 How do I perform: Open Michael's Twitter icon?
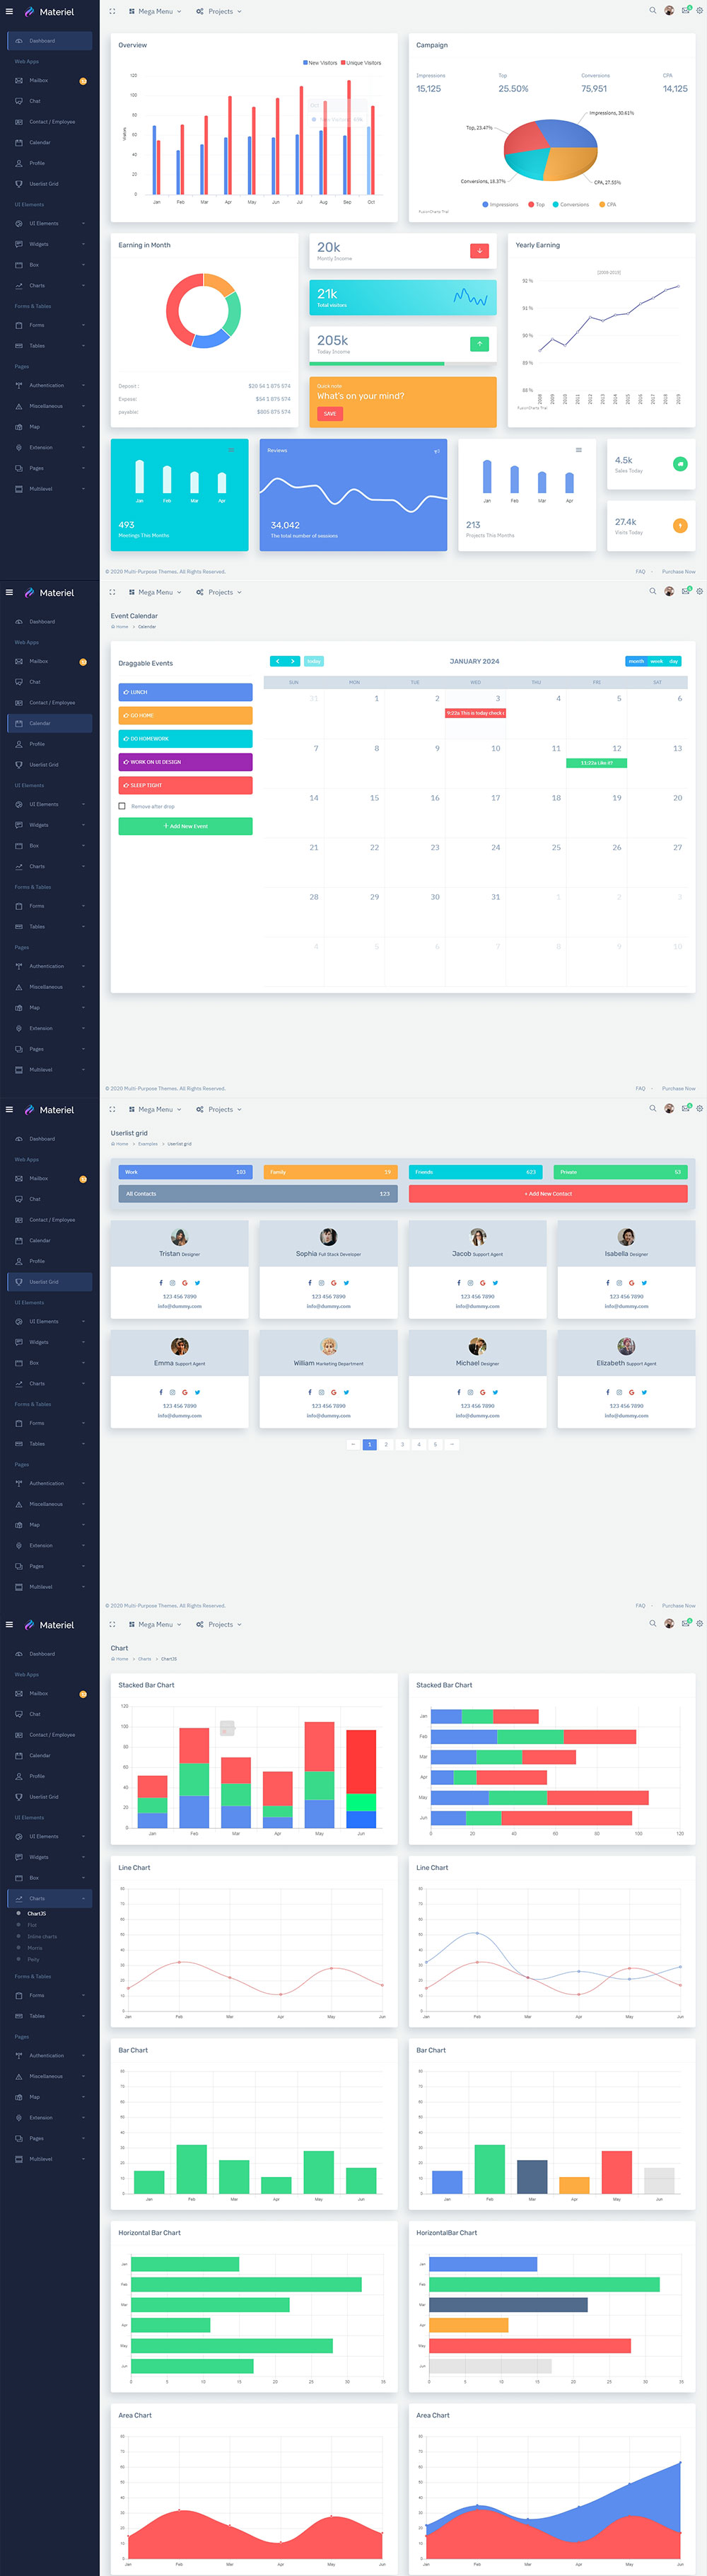pyautogui.click(x=495, y=1392)
